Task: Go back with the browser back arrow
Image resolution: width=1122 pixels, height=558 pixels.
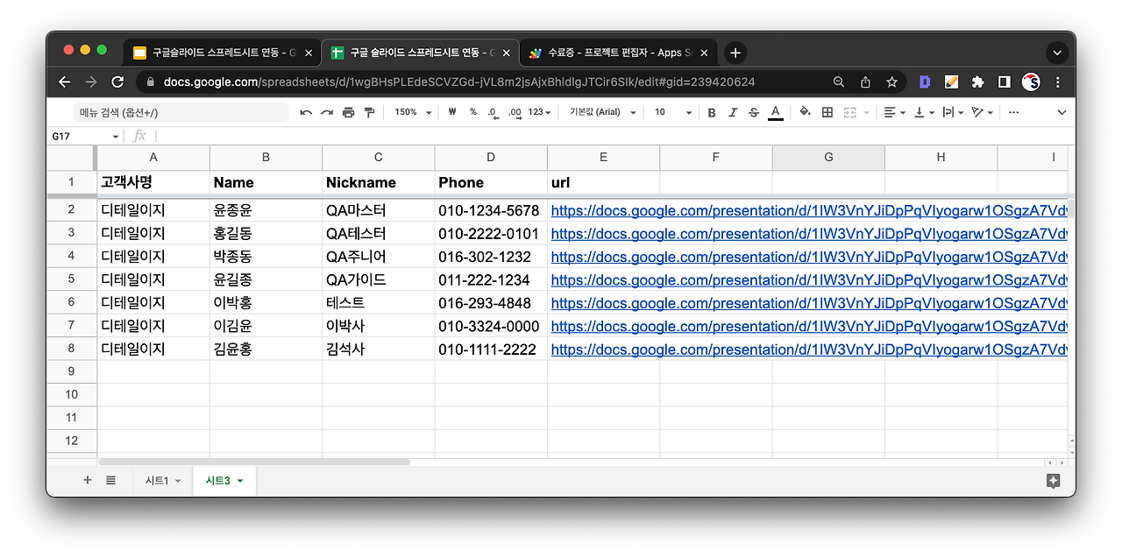Action: (x=64, y=81)
